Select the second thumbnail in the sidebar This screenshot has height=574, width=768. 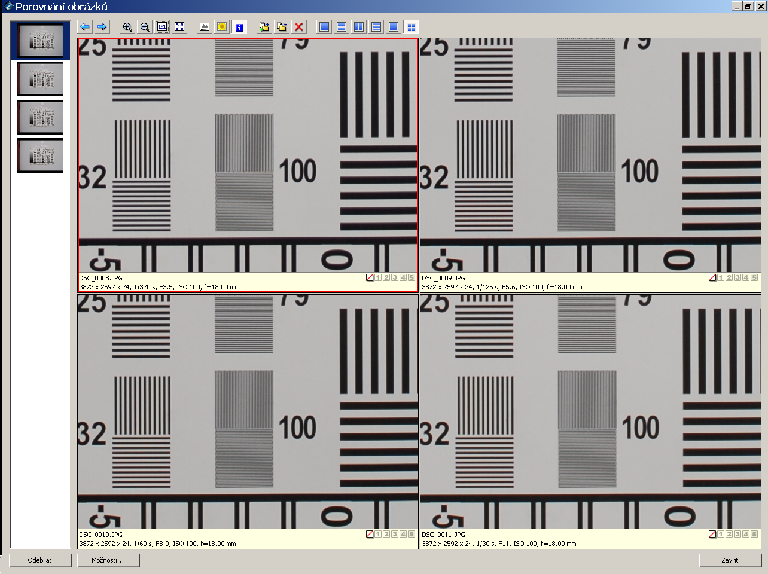[41, 79]
